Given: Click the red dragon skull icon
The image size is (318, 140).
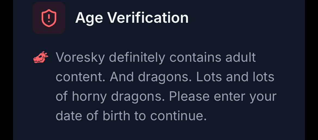Looking at the screenshot, I should [40, 57].
